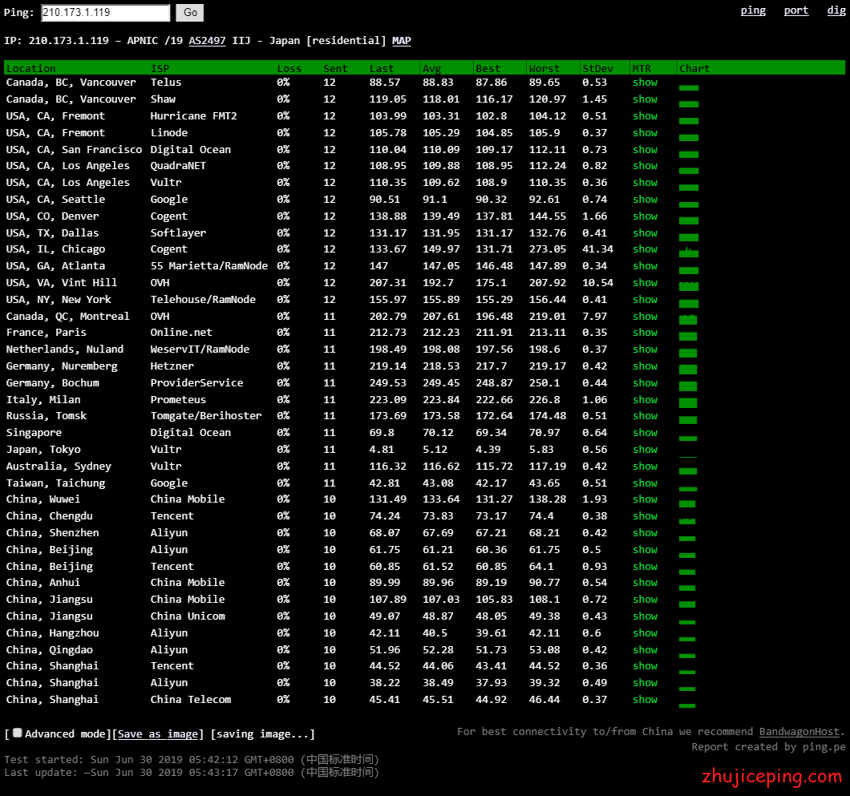This screenshot has height=796, width=850.
Task: Toggle the Advanced mode checkbox
Action: (x=18, y=733)
